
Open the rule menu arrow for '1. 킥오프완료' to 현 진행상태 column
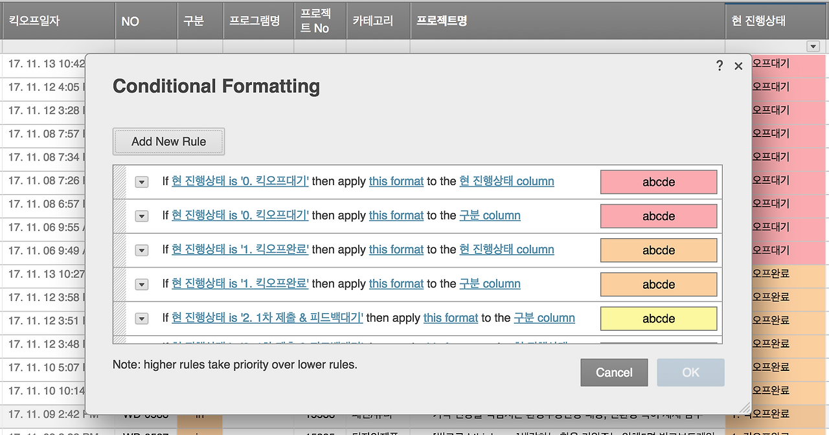(142, 251)
